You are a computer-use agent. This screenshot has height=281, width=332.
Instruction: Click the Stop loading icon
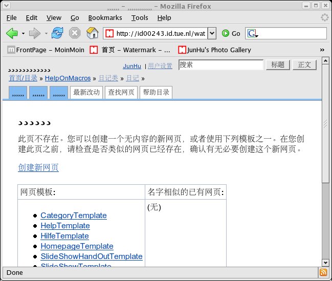coord(75,33)
